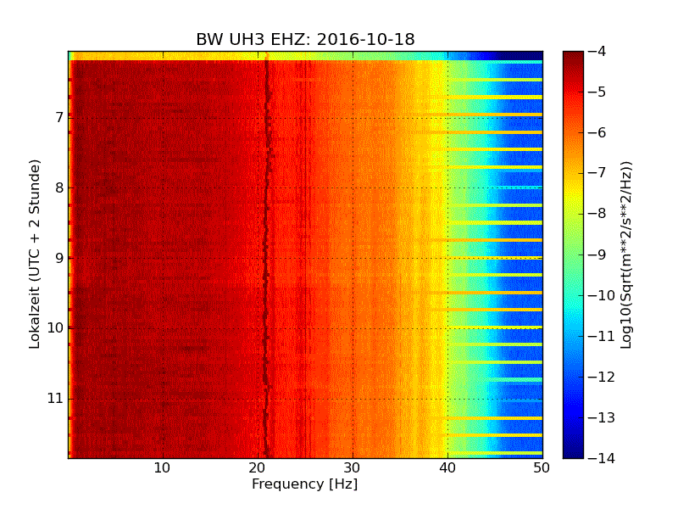The image size is (678, 509).
Task: Click the dark red top of the colorbar
Action: [x=573, y=60]
